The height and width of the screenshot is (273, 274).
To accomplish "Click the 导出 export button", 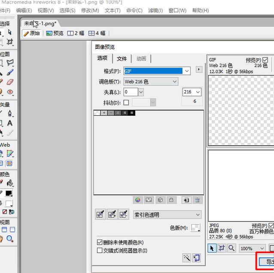I will pyautogui.click(x=267, y=261).
